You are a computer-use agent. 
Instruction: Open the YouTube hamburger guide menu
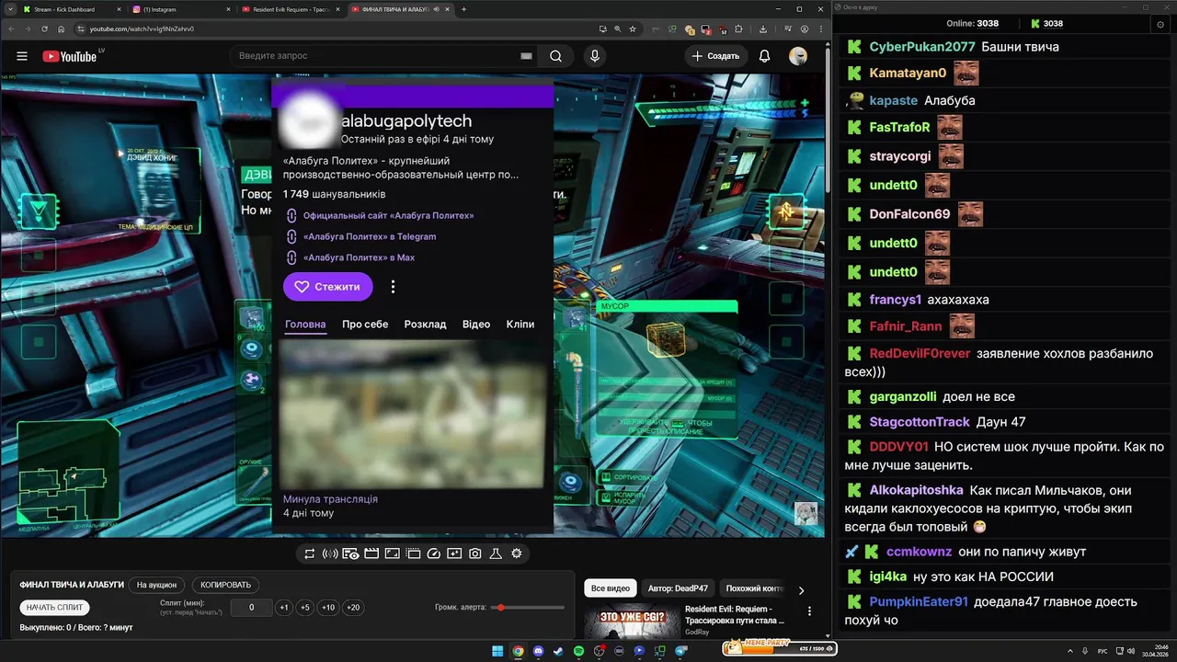pos(22,56)
